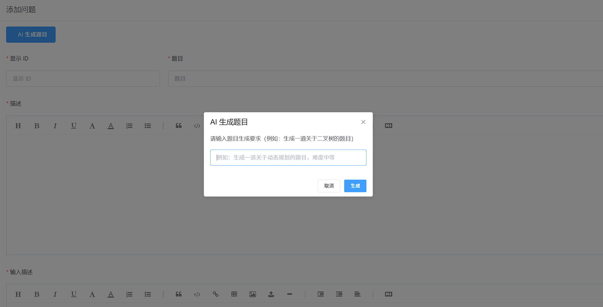Close the AI 生成题目 dialog

[363, 122]
